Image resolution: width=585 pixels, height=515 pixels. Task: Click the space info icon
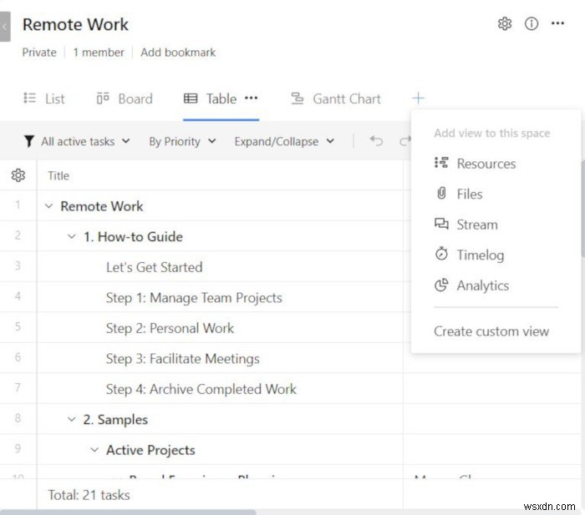[x=532, y=24]
